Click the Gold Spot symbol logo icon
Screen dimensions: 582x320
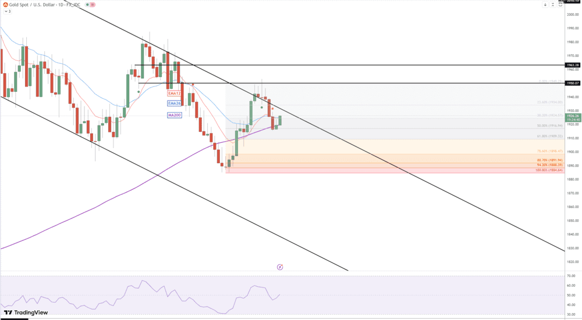5,4
